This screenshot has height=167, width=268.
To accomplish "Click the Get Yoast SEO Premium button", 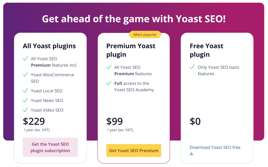I will click(133, 150).
